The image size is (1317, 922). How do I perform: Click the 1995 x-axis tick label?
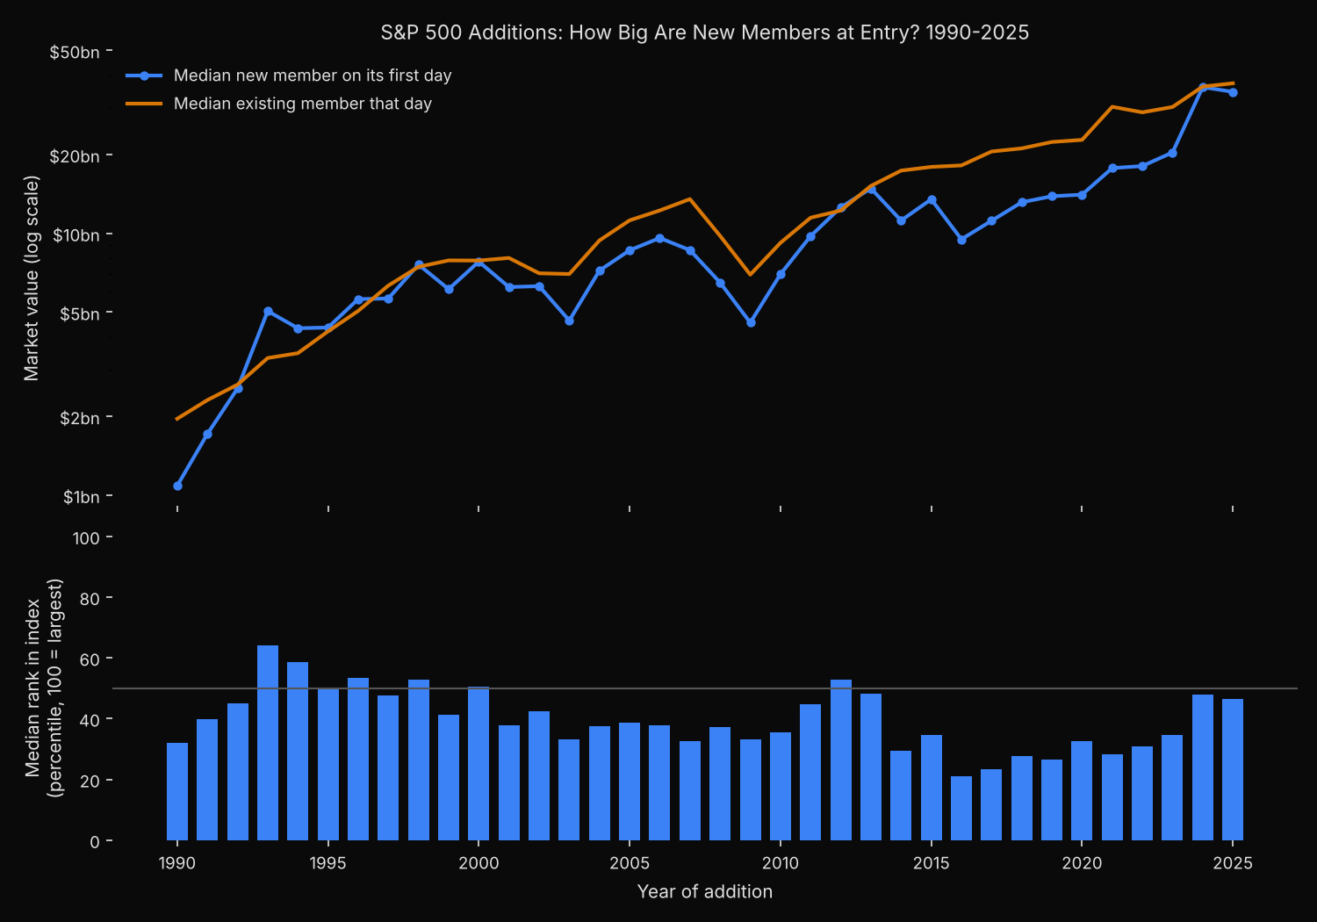click(x=327, y=863)
